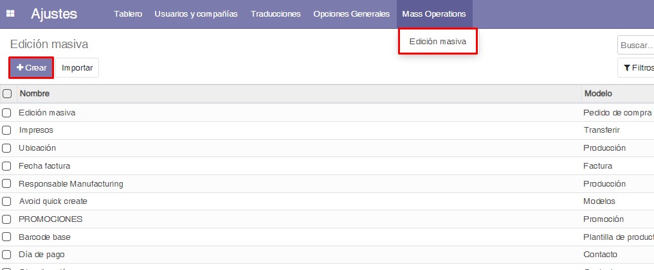654x270 pixels.
Task: Open the Responsable Manufacturing record
Action: 71,183
